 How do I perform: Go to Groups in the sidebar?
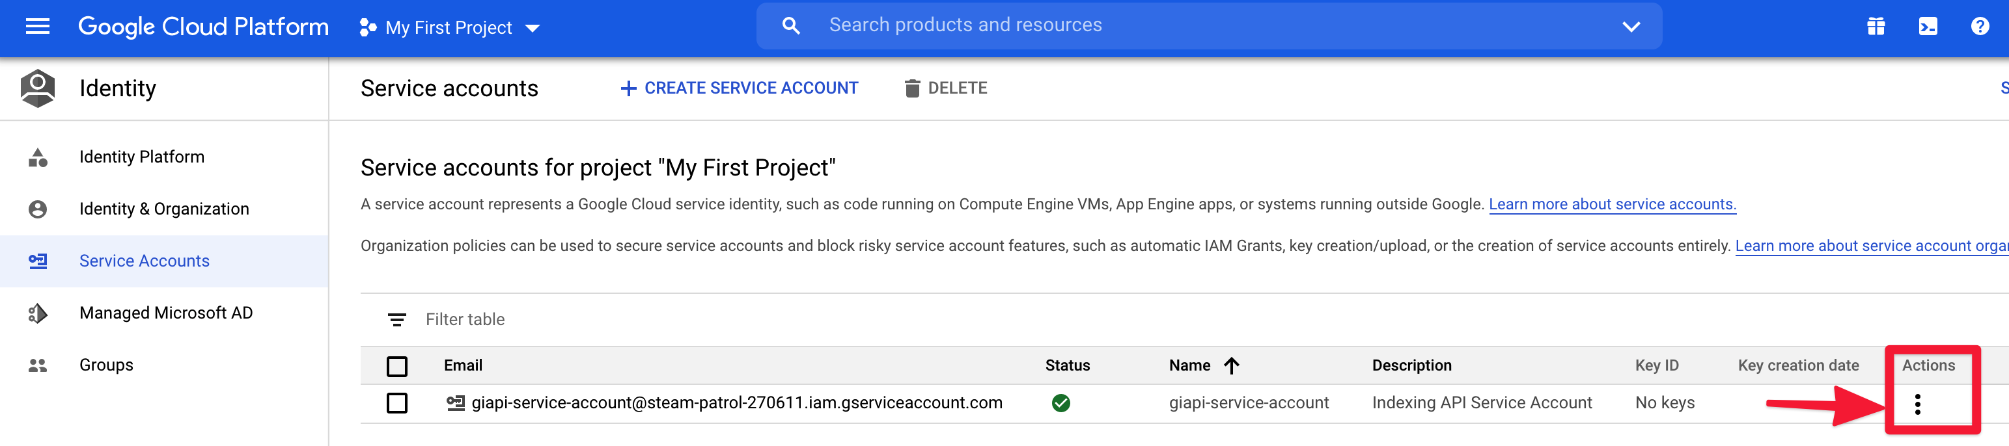click(x=106, y=365)
